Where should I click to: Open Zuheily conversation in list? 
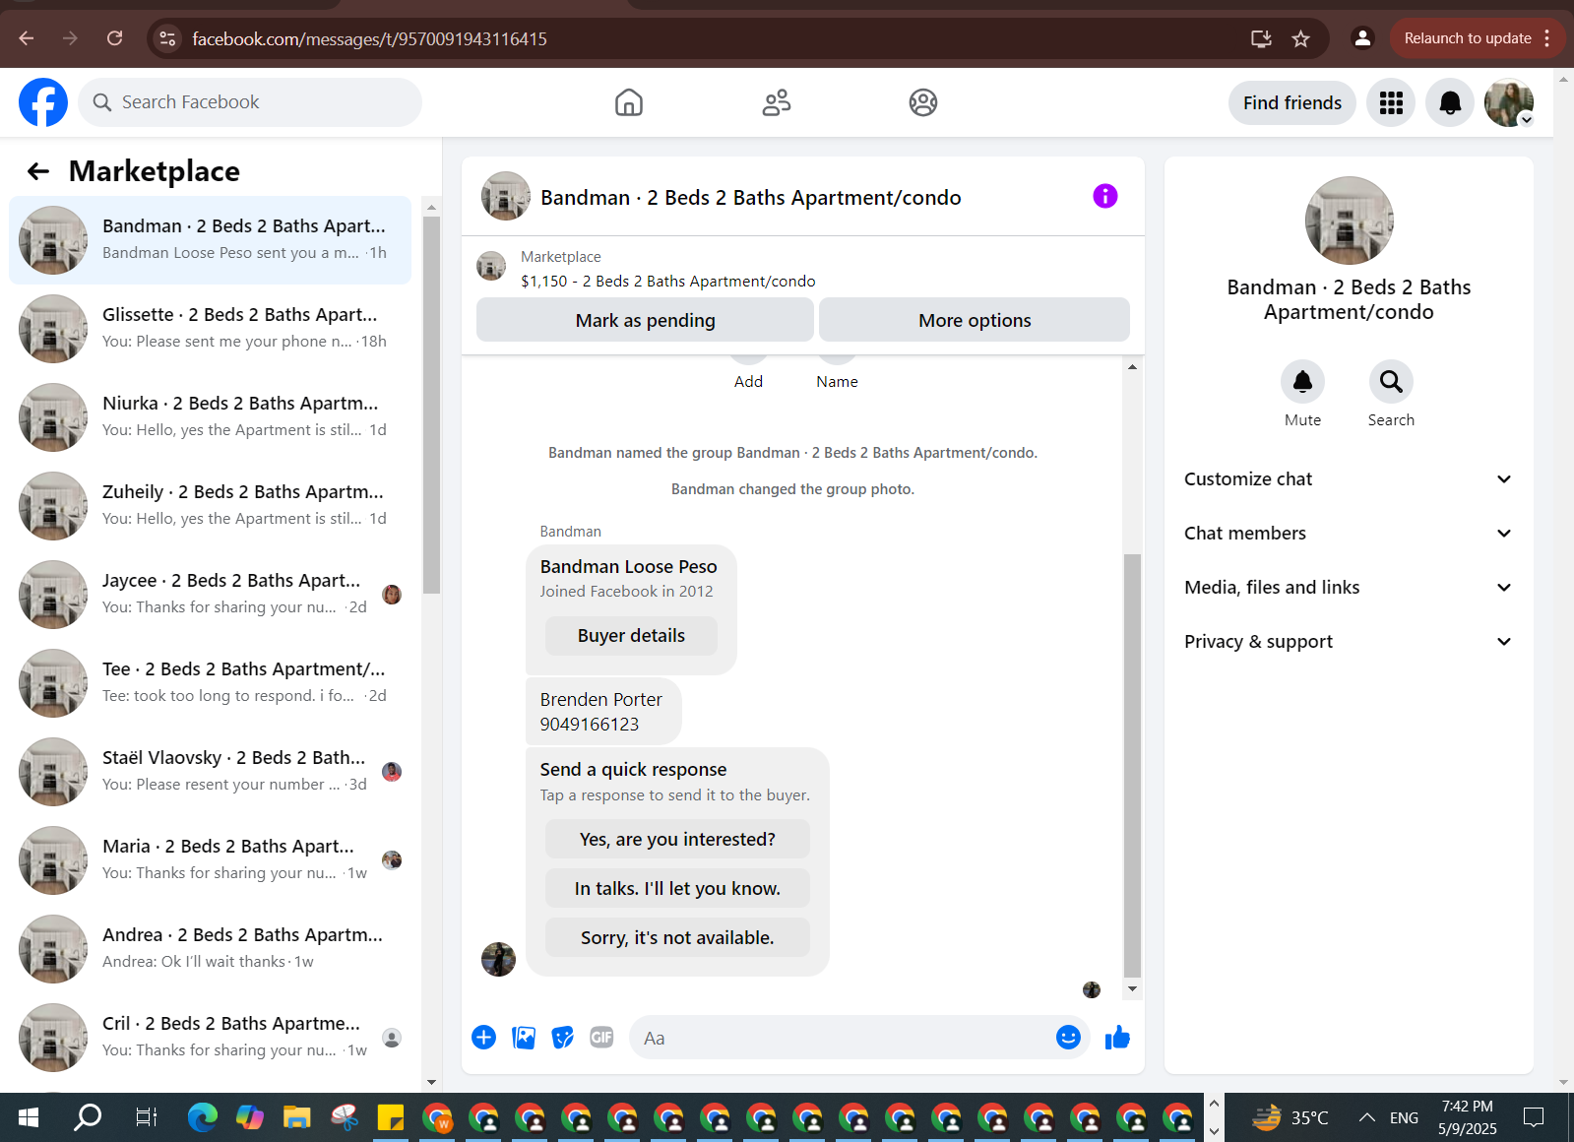[x=211, y=506]
